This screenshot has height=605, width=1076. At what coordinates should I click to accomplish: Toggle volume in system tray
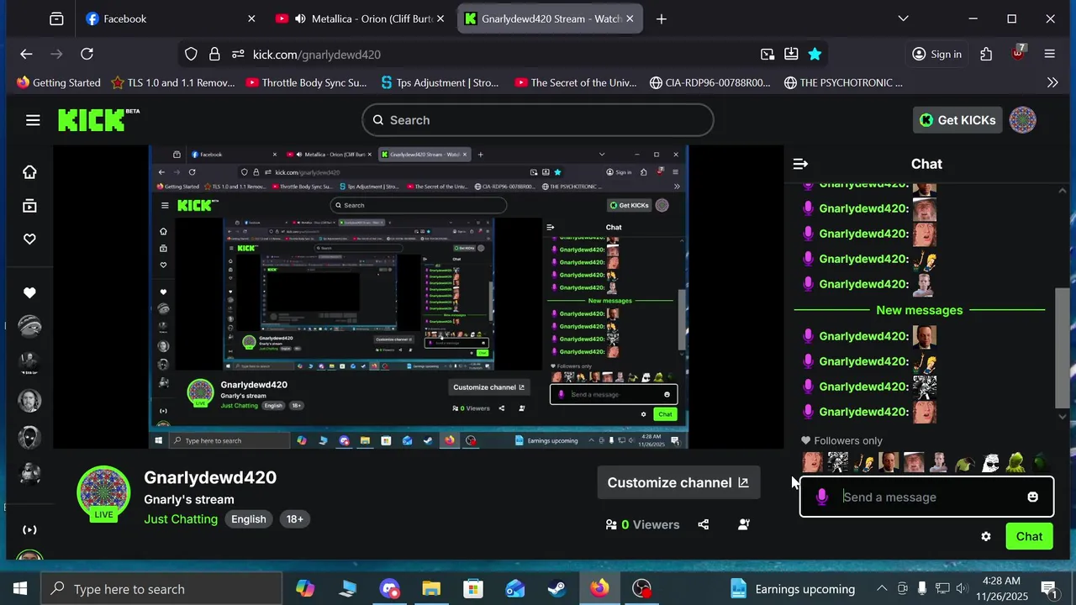coord(962,588)
